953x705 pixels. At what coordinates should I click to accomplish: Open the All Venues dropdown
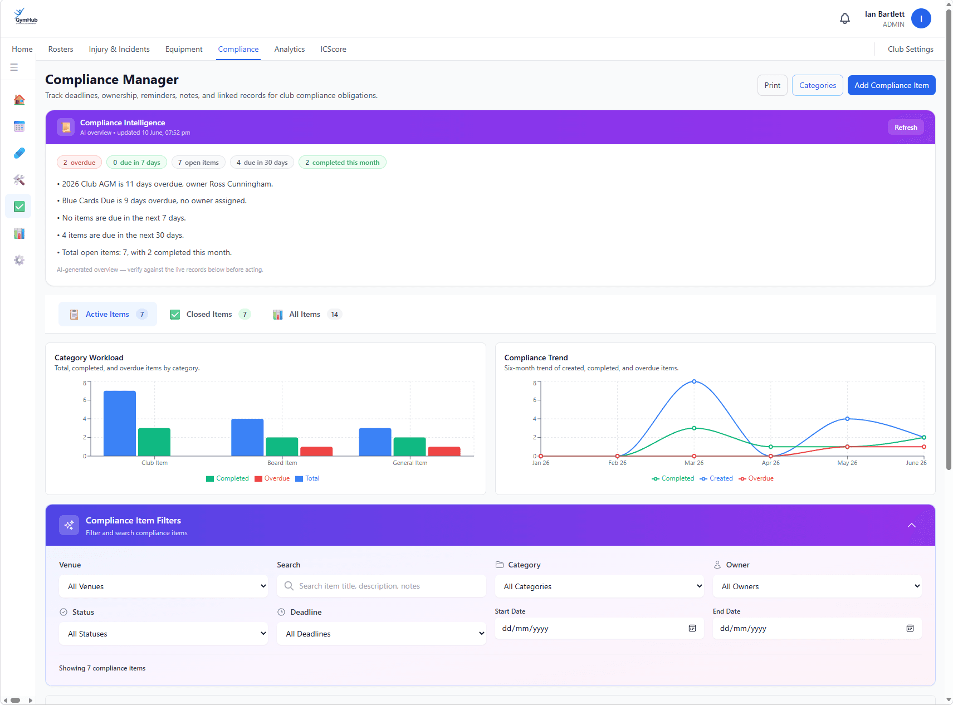tap(164, 586)
